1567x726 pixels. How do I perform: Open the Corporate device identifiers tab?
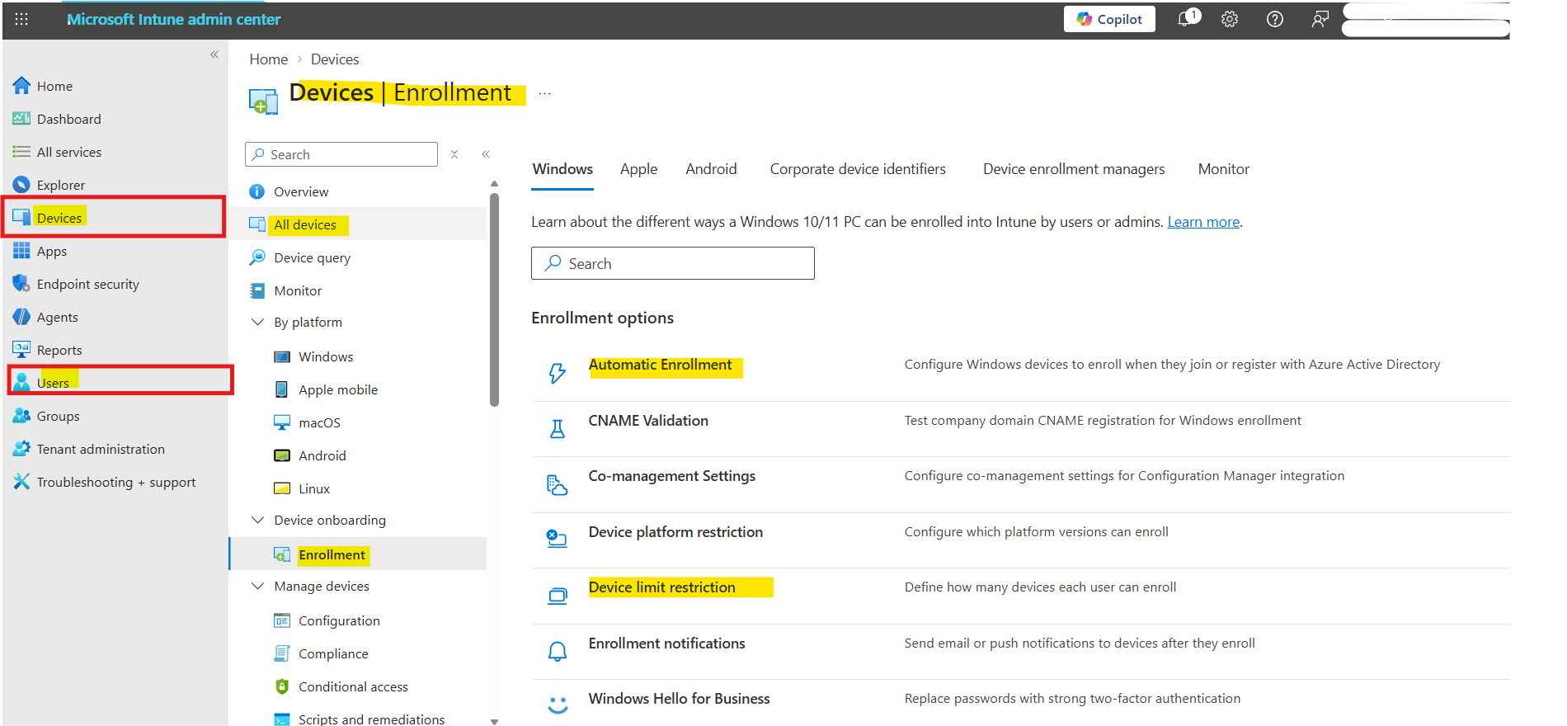click(x=858, y=169)
